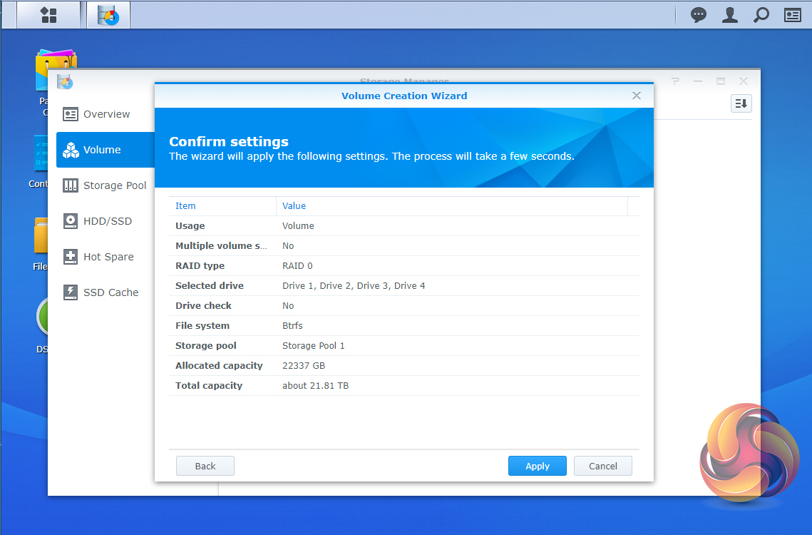Click the Storage Manager help question icon
The height and width of the screenshot is (535, 812).
tap(675, 81)
